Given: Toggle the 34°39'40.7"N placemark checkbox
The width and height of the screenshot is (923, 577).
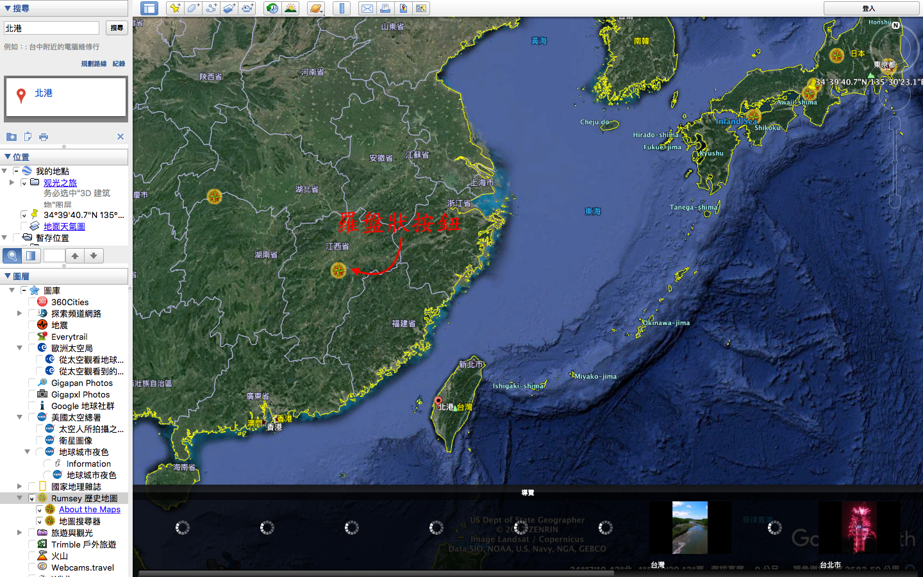Looking at the screenshot, I should (24, 215).
